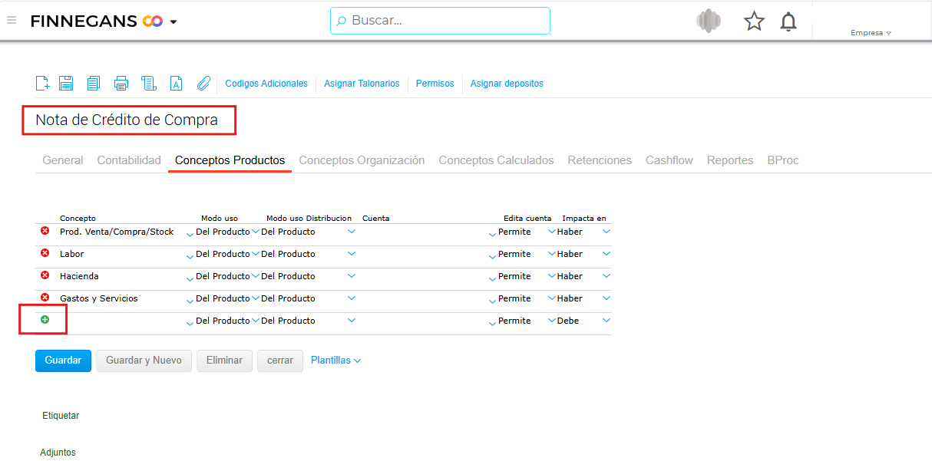Image resolution: width=932 pixels, height=461 pixels.
Task: Click into the Buscar search field
Action: coord(440,21)
